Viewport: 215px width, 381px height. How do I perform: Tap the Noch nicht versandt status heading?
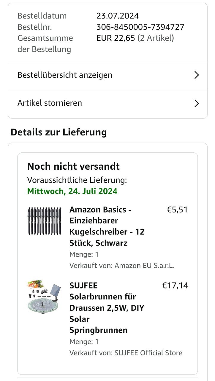pos(73,166)
